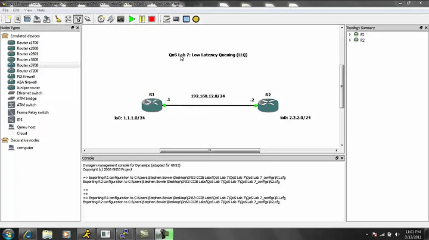The width and height of the screenshot is (429, 240).
Task: Select Cloud node type
Action: tap(22, 133)
